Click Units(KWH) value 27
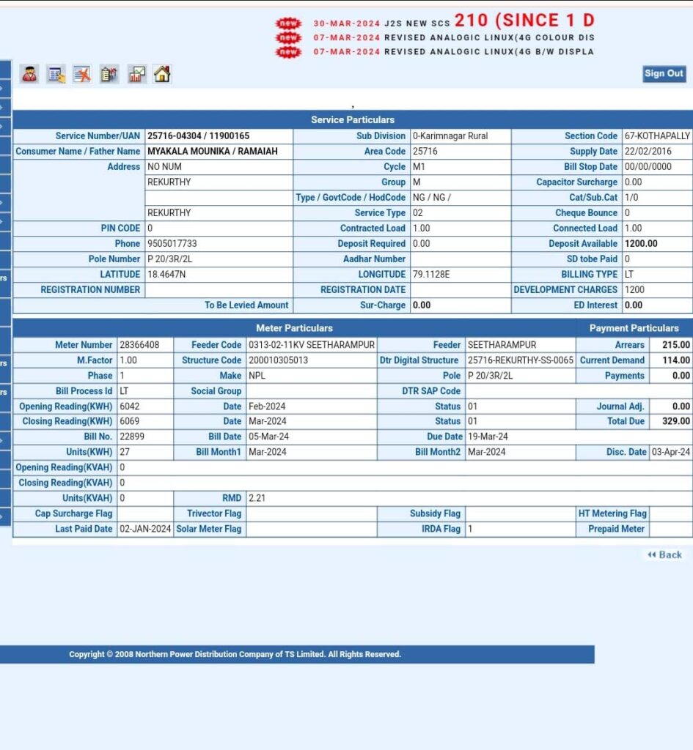 125,451
